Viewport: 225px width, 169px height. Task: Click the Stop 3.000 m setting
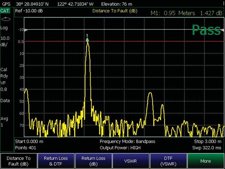(208, 141)
